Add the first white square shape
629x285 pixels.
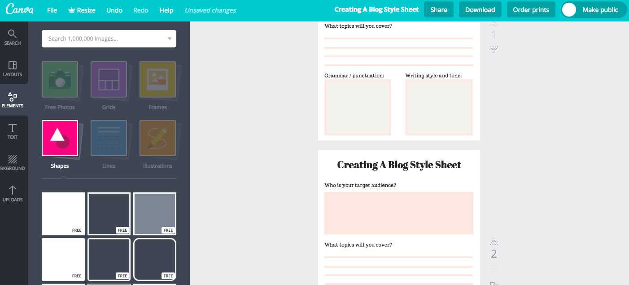(63, 214)
